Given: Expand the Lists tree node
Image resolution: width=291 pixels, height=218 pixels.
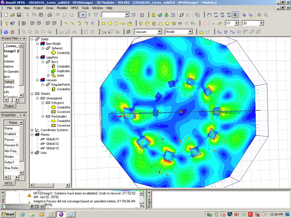Looking at the screenshot, I should tap(32, 153).
